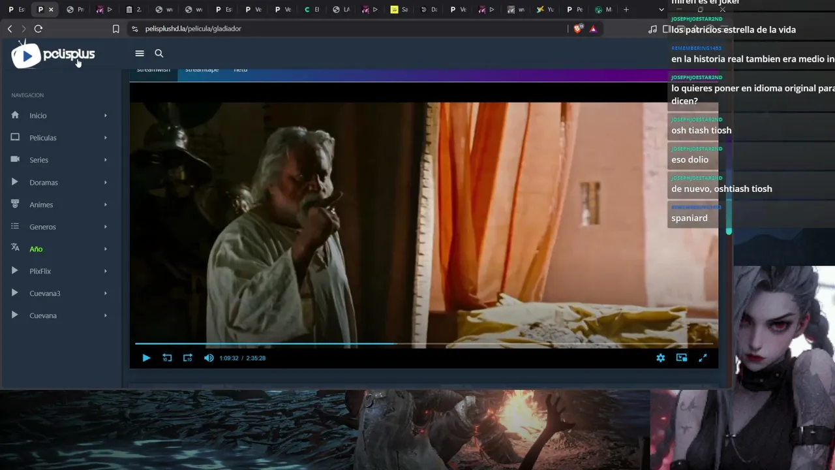Switch to the streamtape server tab
This screenshot has width=835, height=470.
[x=202, y=70]
